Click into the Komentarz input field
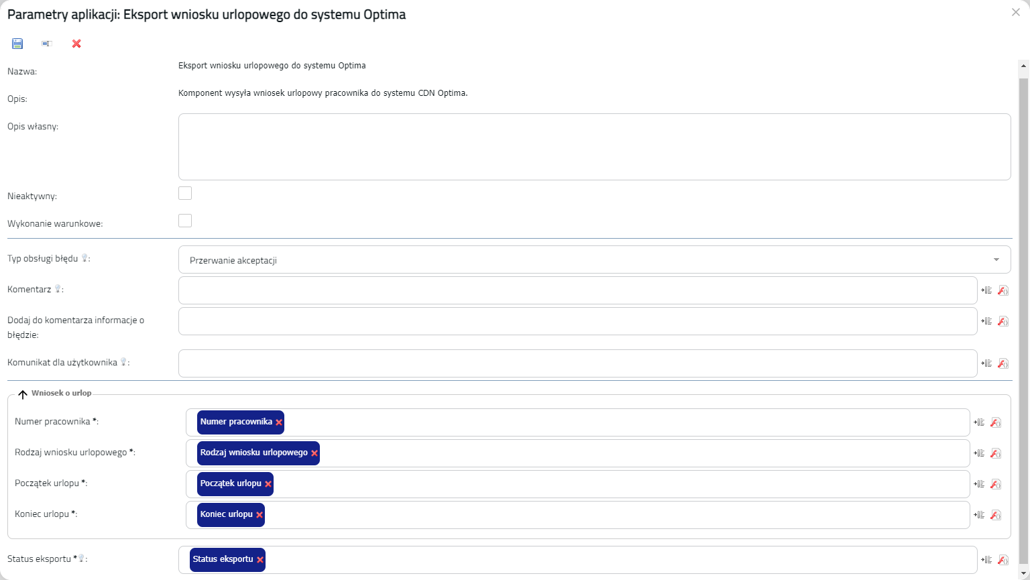 pyautogui.click(x=577, y=290)
